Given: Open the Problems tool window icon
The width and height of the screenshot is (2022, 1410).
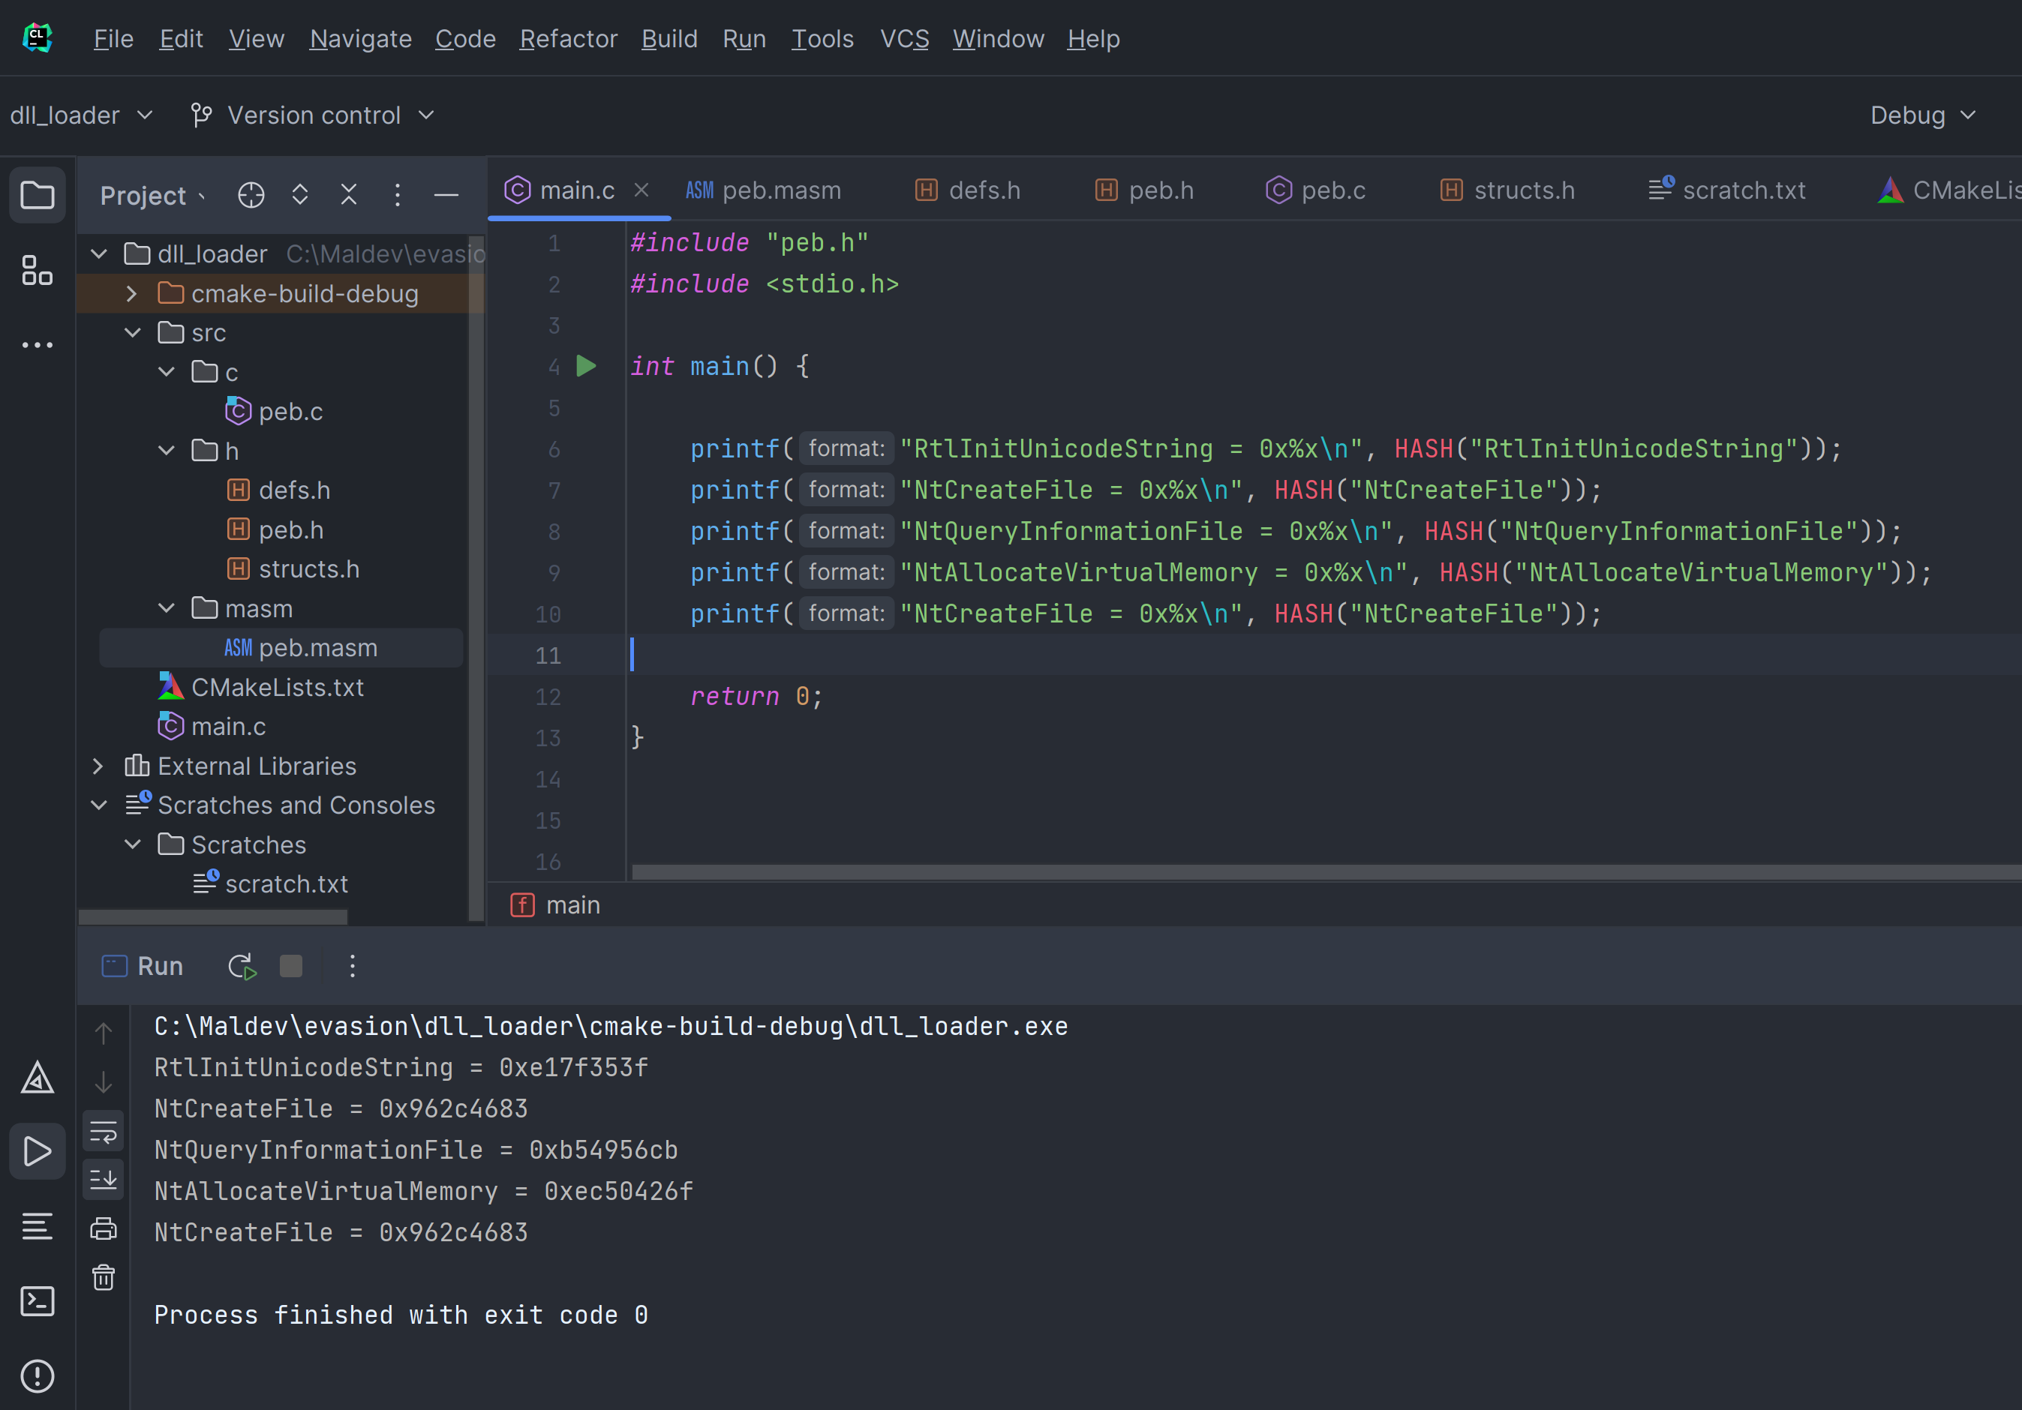Looking at the screenshot, I should (37, 1375).
